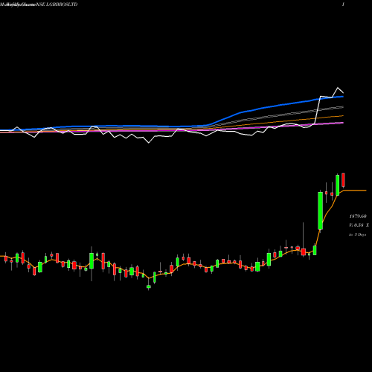Click the last red candlestick at chart right

pyautogui.click(x=343, y=180)
